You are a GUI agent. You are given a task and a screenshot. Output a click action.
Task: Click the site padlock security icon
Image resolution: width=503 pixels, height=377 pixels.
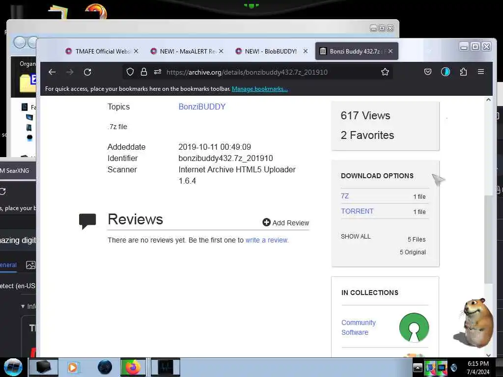[x=144, y=72]
